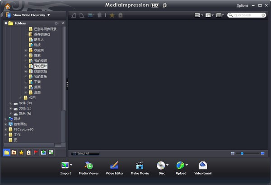Screen dimensions: 271x185
Task: Select the 公用 folder
Action: 32,98
